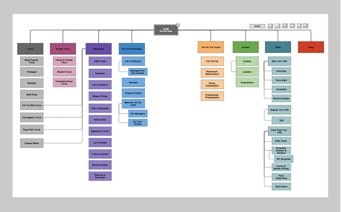Click the City Segway Tours box
The width and height of the screenshot is (341, 212).
(32, 117)
